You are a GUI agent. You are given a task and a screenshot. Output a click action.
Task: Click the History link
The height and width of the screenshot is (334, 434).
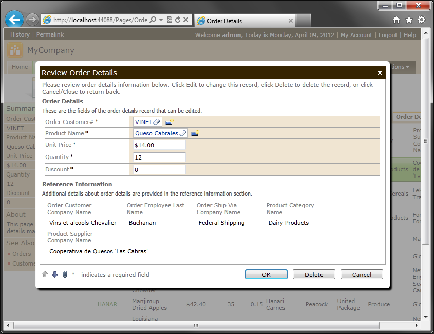click(20, 34)
